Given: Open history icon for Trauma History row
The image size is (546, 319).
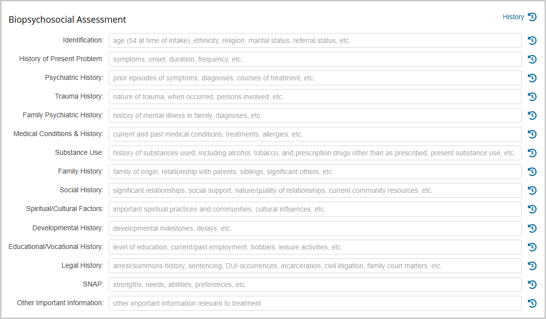Looking at the screenshot, I should pyautogui.click(x=532, y=97).
